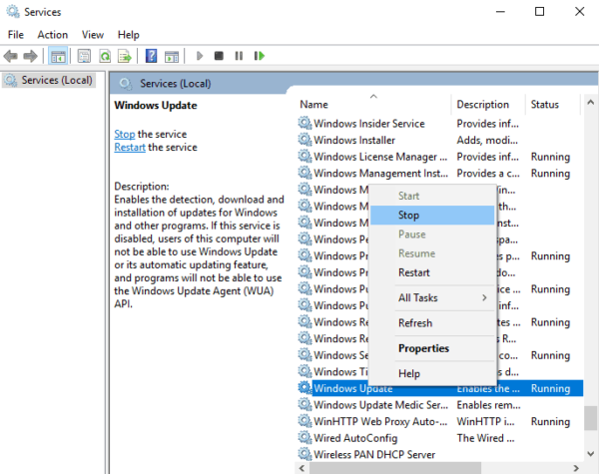
Task: Click gear icon of Windows License Manager
Action: coord(304,157)
